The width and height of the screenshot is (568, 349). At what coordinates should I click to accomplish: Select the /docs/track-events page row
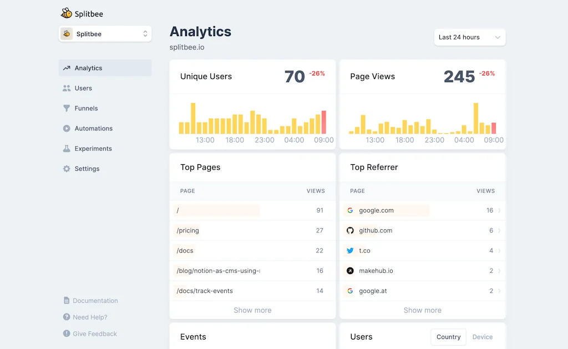coord(252,291)
